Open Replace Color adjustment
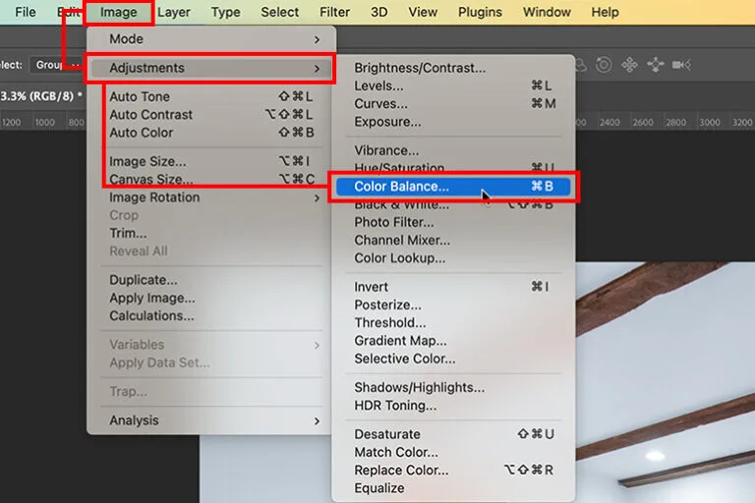This screenshot has height=503, width=755. click(x=453, y=471)
